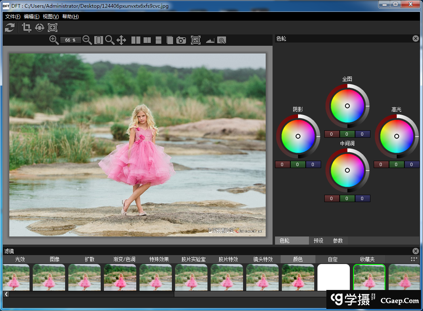This screenshot has width=423, height=311.
Task: Select the pan/move arrows tool
Action: coord(121,40)
